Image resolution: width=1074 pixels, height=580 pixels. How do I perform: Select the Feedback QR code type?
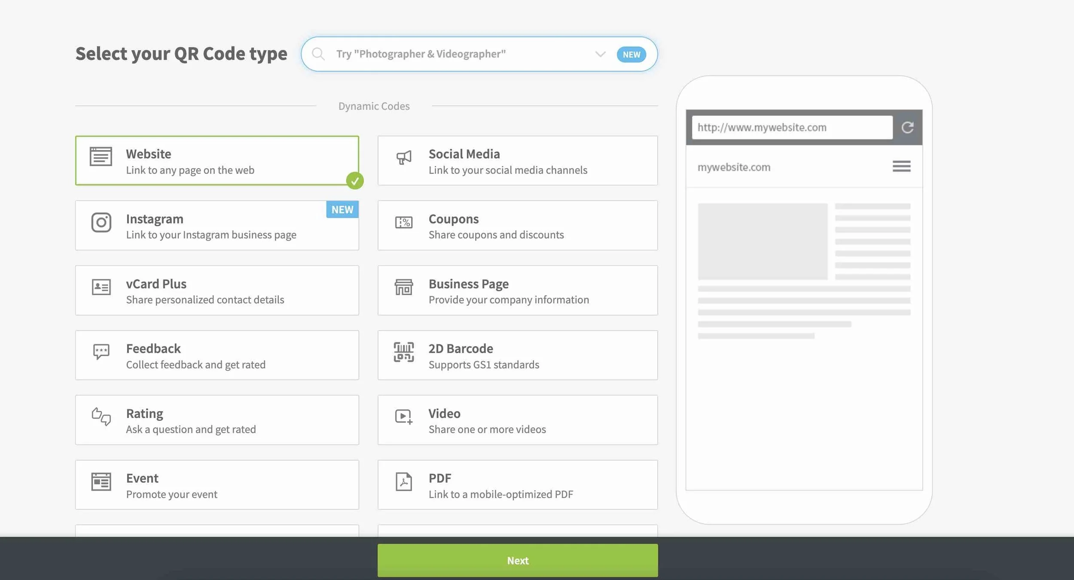(217, 355)
